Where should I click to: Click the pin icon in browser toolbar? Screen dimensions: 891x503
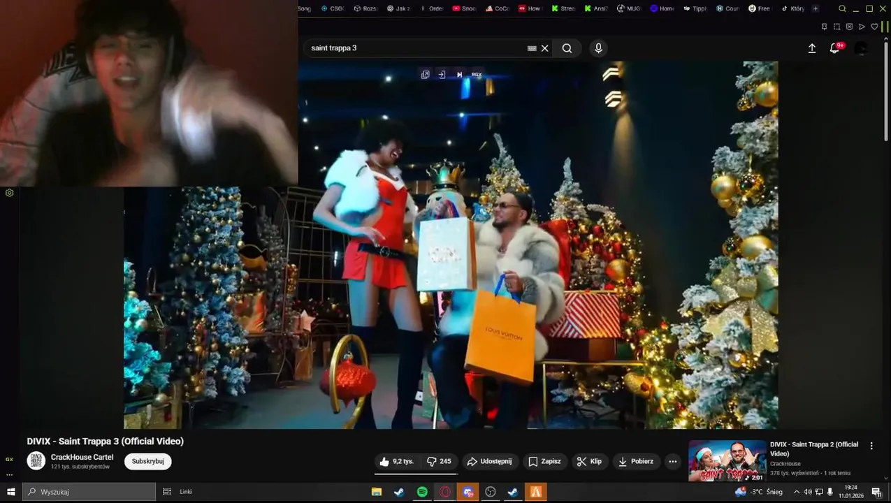pyautogui.click(x=824, y=27)
